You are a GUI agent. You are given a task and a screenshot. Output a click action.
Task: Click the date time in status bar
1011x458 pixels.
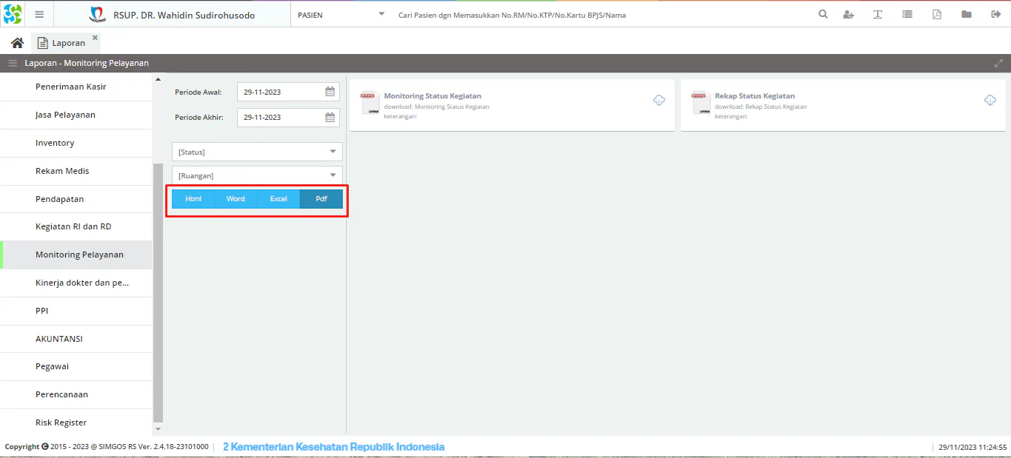972,447
